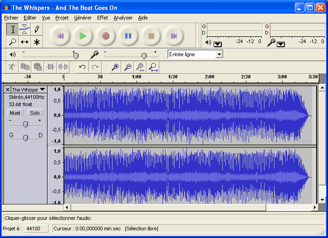Click the horizontal scrollbar thumb
The image size is (328, 238).
(169, 208)
